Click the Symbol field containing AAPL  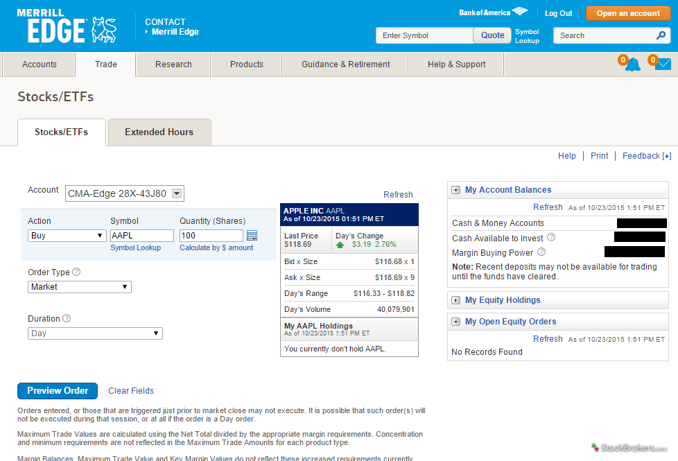click(x=142, y=236)
